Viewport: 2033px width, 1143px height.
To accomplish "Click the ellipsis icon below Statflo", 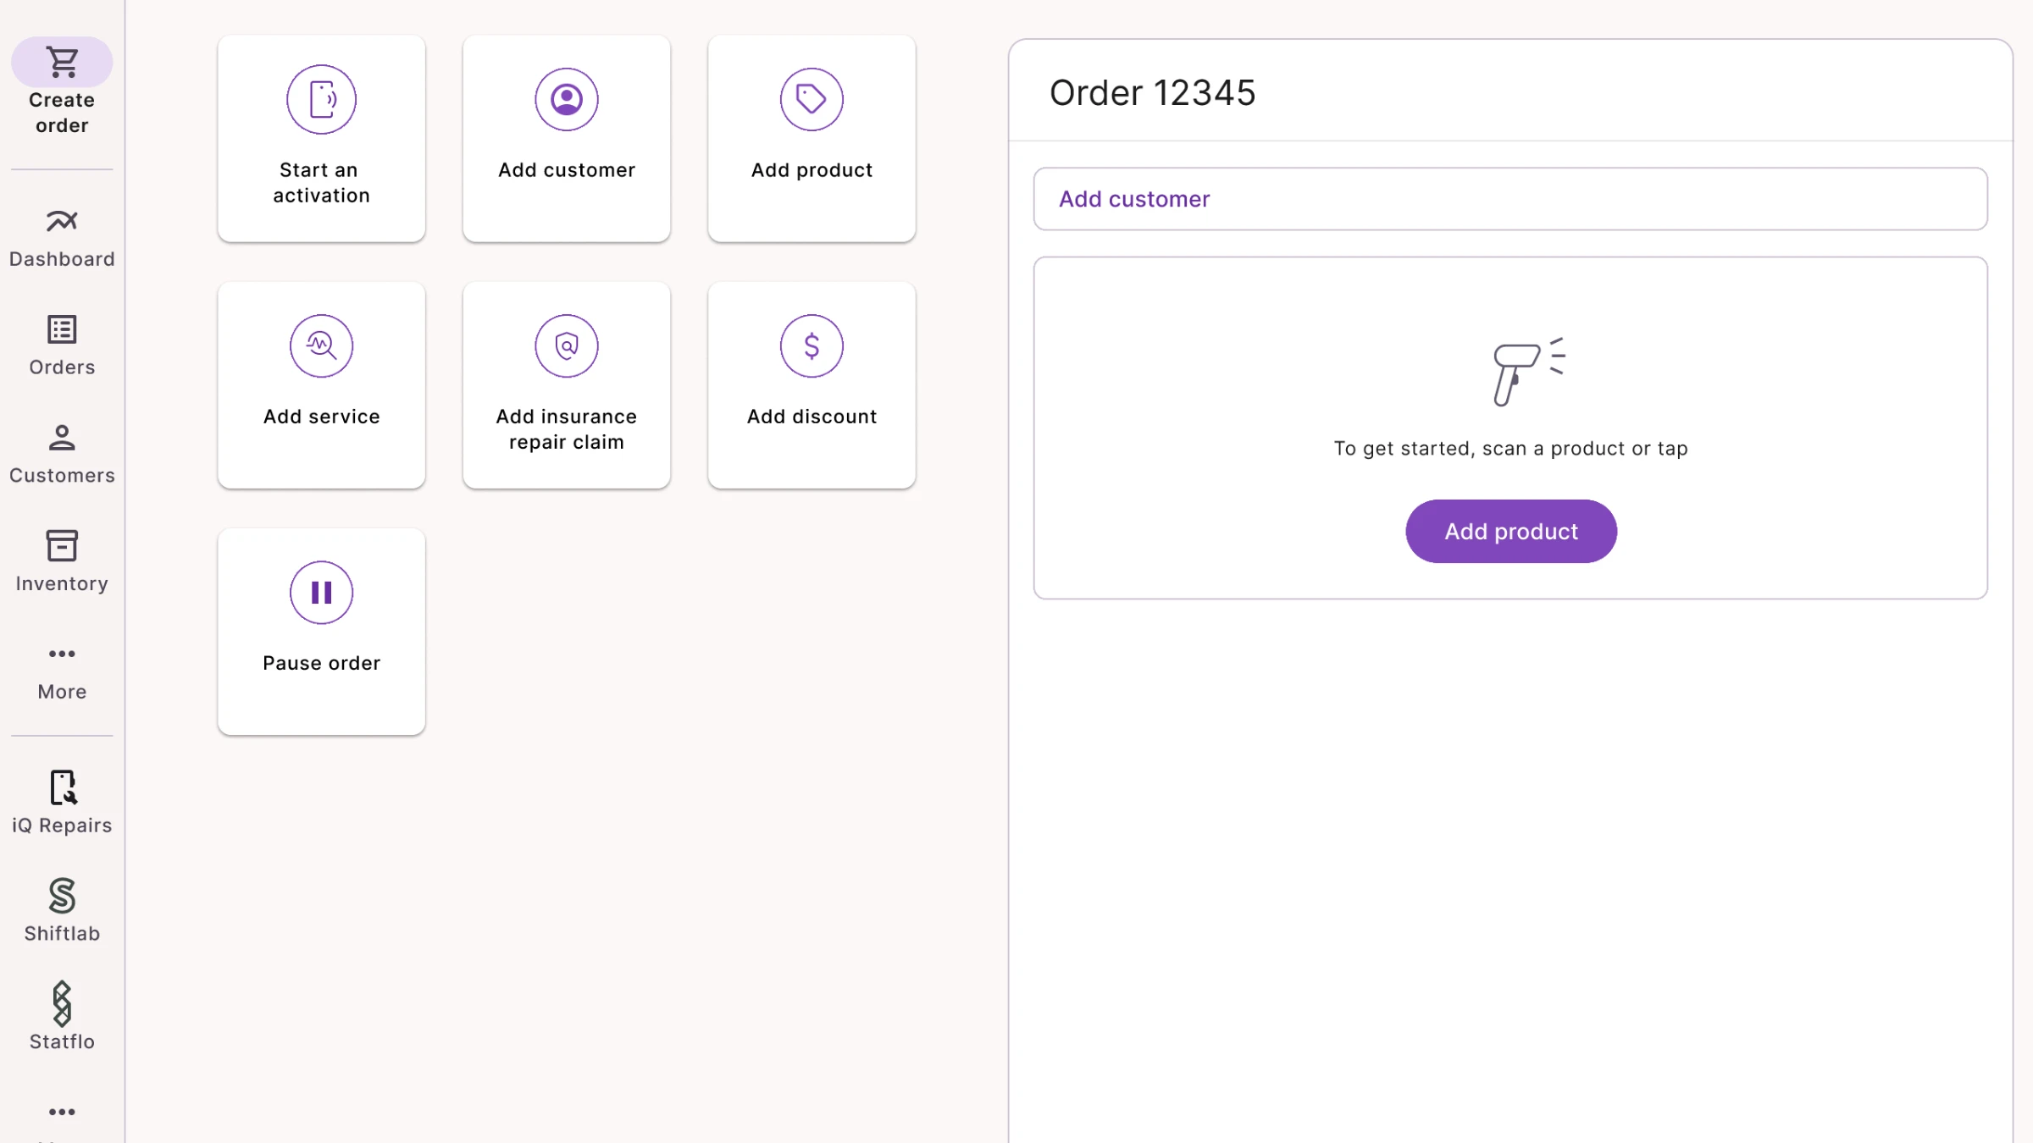I will point(62,1112).
